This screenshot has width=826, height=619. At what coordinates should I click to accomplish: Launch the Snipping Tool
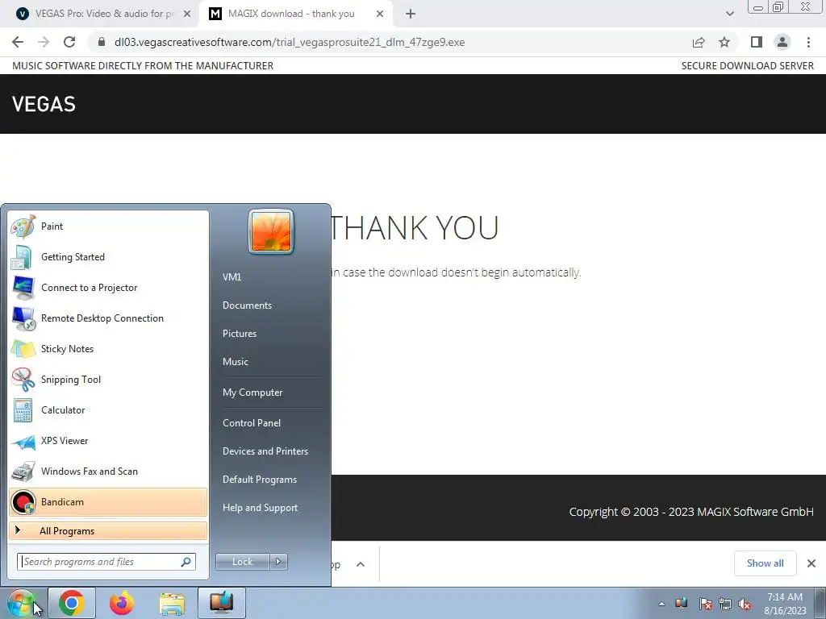[x=108, y=380]
